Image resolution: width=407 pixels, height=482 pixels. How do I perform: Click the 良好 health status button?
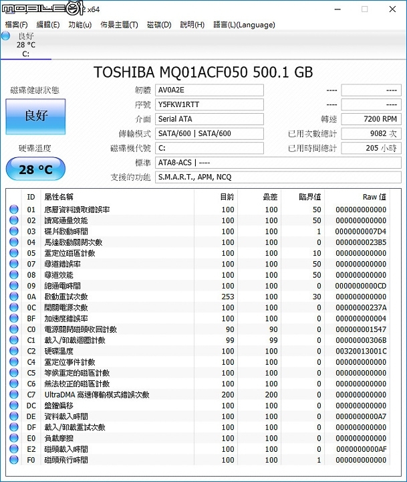(x=35, y=116)
